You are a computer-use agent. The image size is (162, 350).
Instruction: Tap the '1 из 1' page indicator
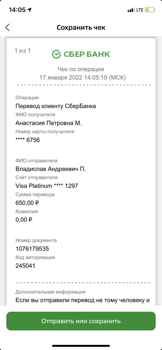(22, 51)
